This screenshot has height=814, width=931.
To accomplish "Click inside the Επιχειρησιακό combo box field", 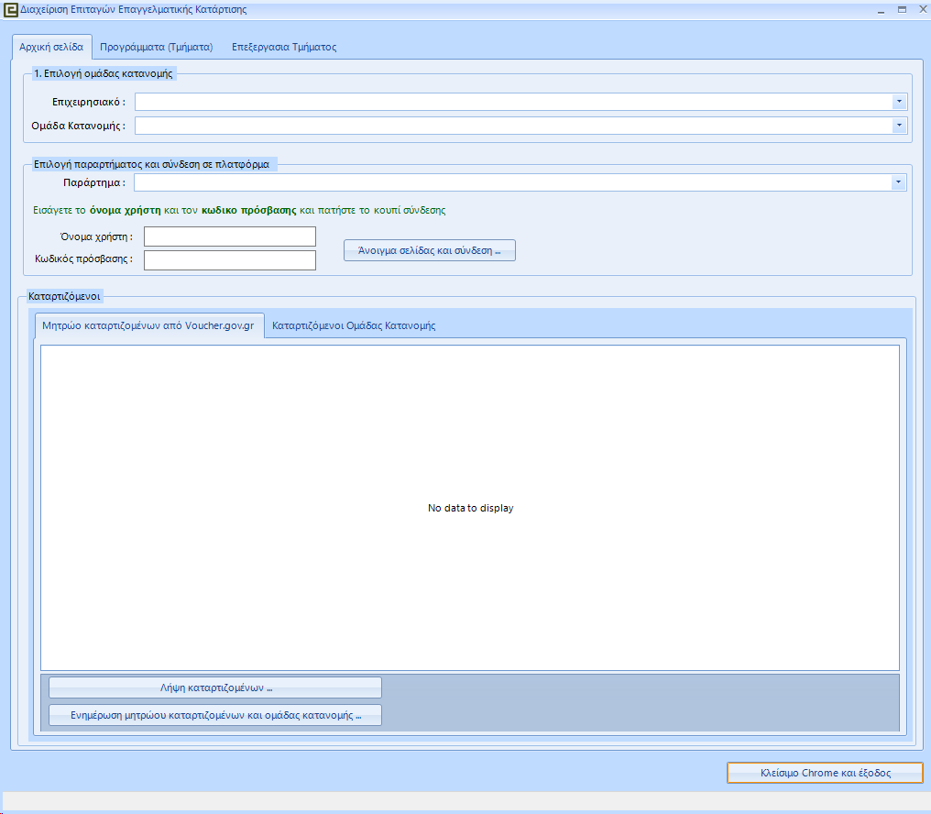I will (x=513, y=101).
